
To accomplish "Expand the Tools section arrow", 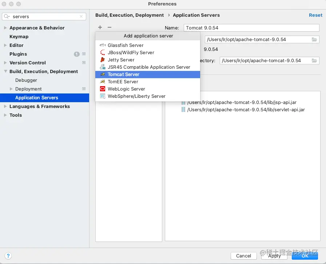I will click(5, 115).
